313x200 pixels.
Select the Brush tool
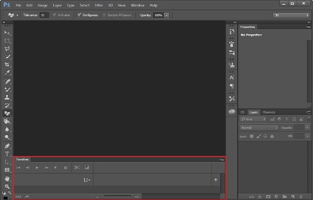(x=7, y=89)
